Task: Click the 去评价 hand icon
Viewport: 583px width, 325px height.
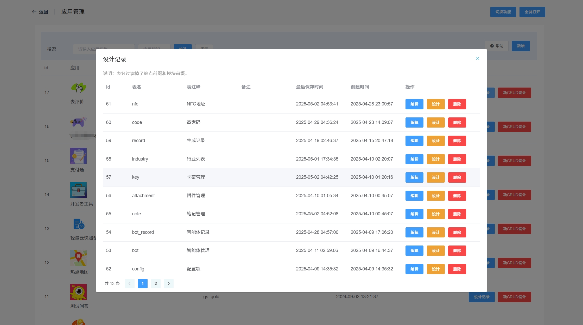Action: (x=78, y=88)
